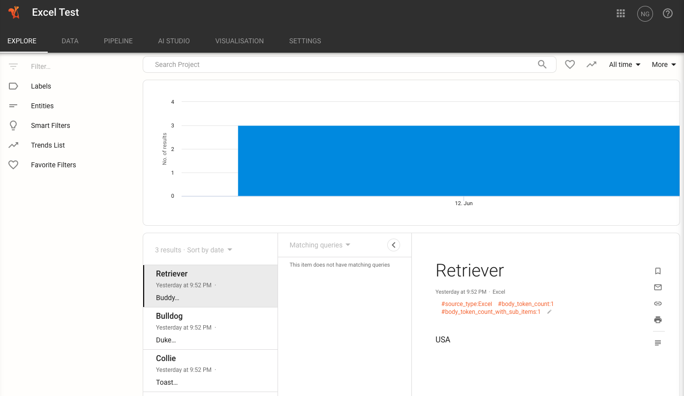The width and height of the screenshot is (684, 396).
Task: Open the AI STUDIO tab
Action: coord(174,41)
